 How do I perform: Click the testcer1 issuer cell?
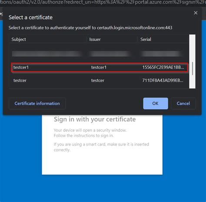[99, 67]
